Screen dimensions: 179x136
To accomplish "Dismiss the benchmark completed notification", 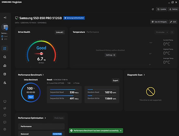I will coord(121,131).
